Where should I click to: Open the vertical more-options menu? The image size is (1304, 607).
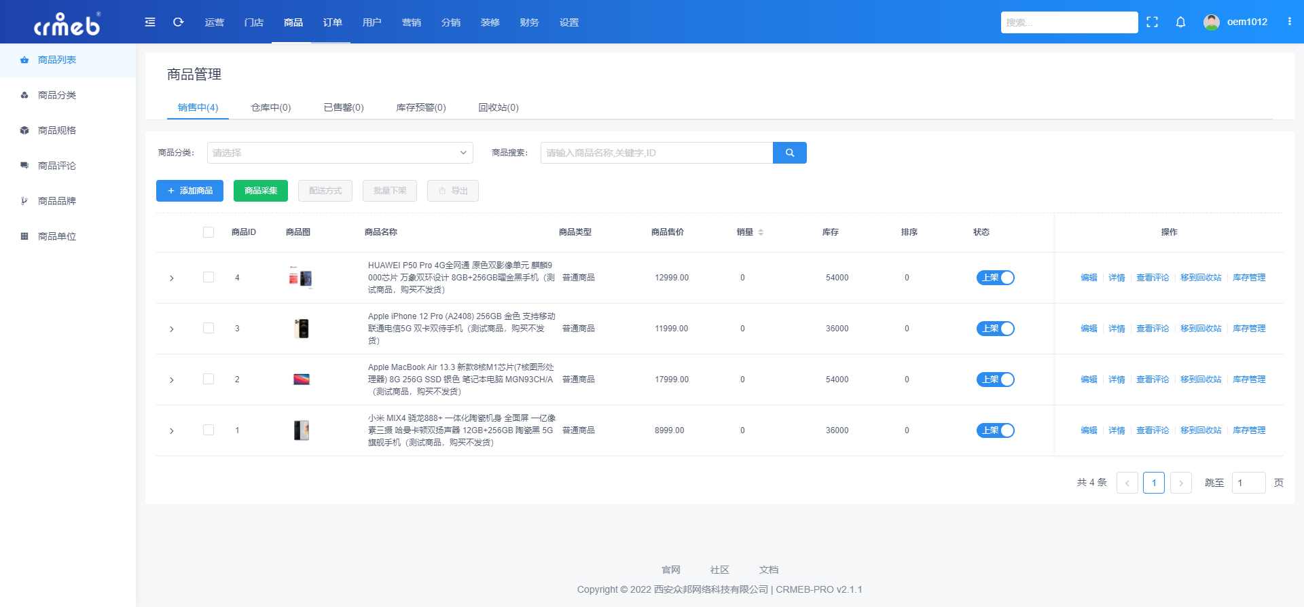pos(1289,22)
